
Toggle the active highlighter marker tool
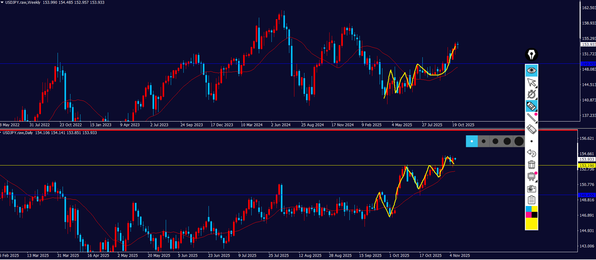tap(532, 106)
